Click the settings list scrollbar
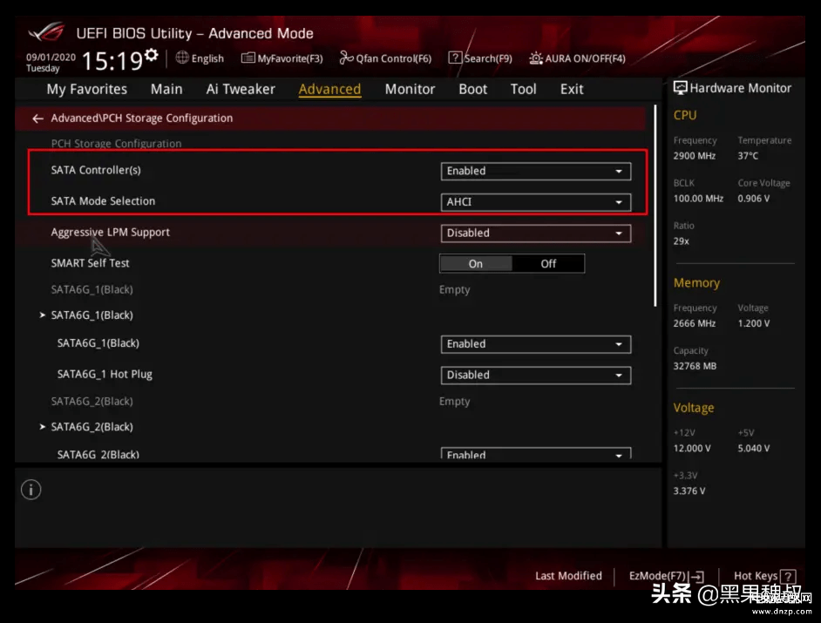The image size is (821, 623). tap(655, 206)
